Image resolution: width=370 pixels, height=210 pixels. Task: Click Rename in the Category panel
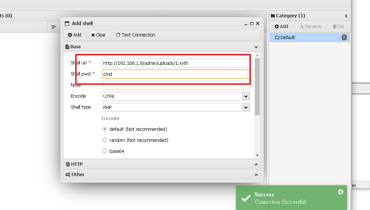tap(310, 27)
